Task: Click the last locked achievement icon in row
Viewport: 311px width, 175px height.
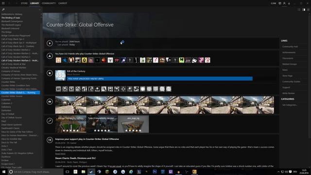Action: [x=169, y=89]
